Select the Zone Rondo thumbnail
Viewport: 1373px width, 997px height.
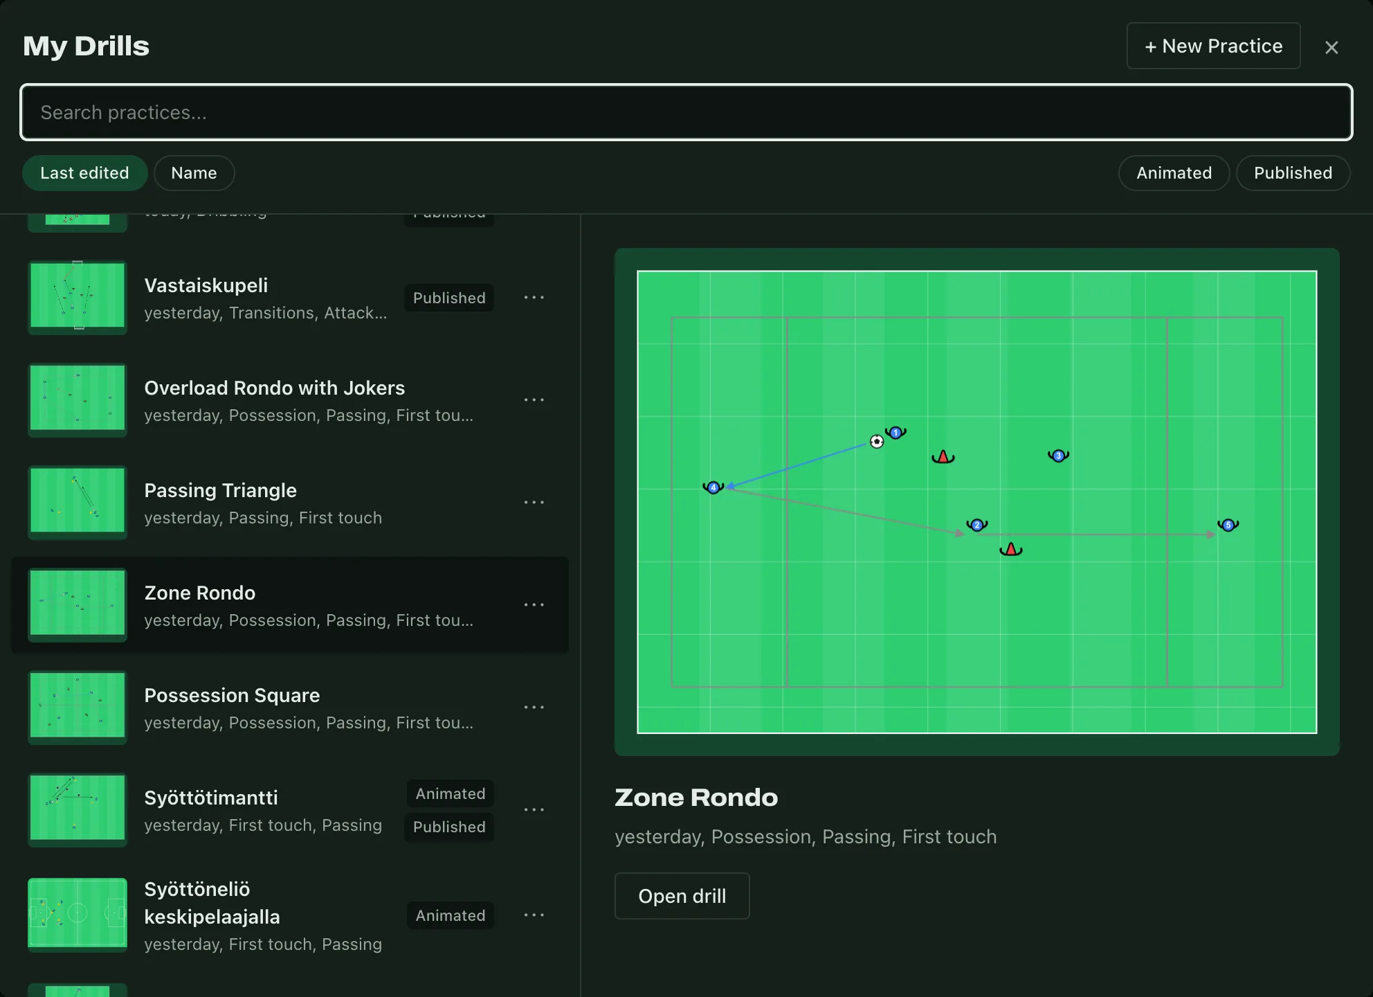coord(78,605)
